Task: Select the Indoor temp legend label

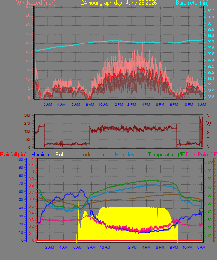Action: pos(95,155)
